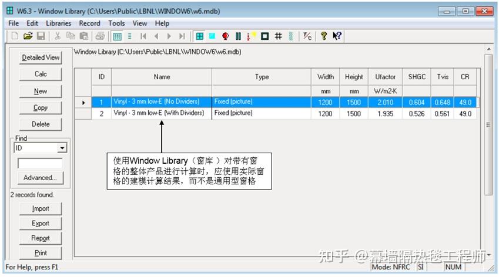Click the Export button
This screenshot has width=499, height=277.
(41, 224)
